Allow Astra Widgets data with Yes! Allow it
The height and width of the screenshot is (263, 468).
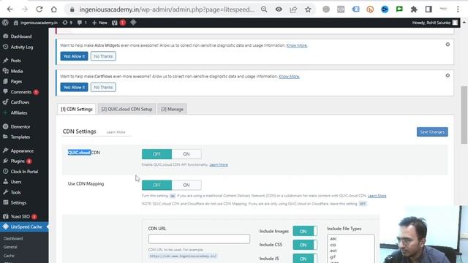point(74,56)
